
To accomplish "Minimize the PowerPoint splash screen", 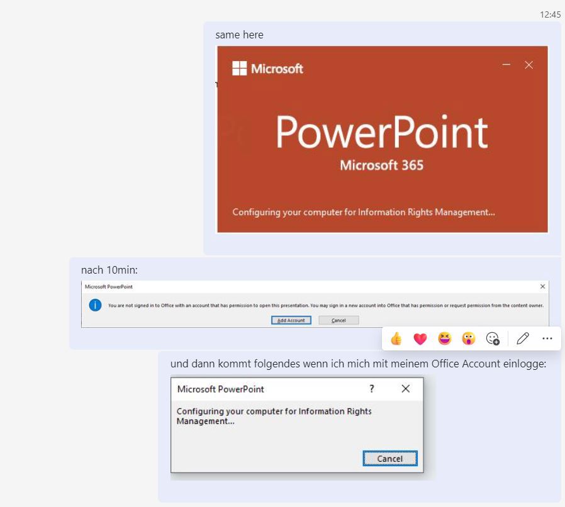I will (506, 65).
